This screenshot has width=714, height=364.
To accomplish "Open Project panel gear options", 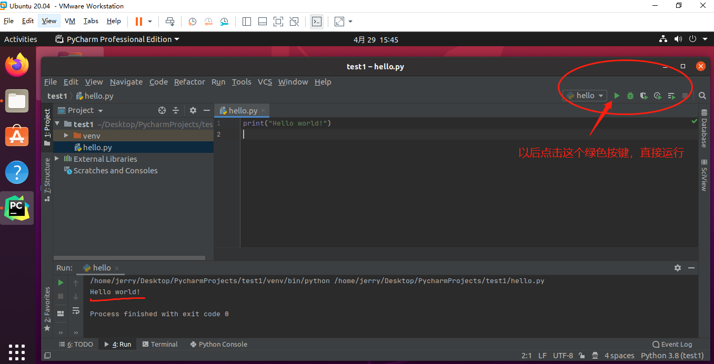I will (193, 110).
